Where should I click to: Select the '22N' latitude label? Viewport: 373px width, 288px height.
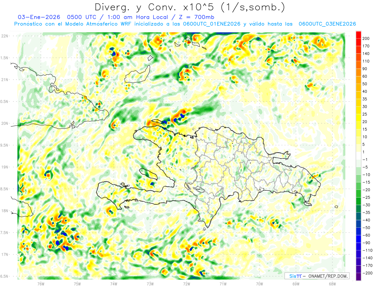5,36
